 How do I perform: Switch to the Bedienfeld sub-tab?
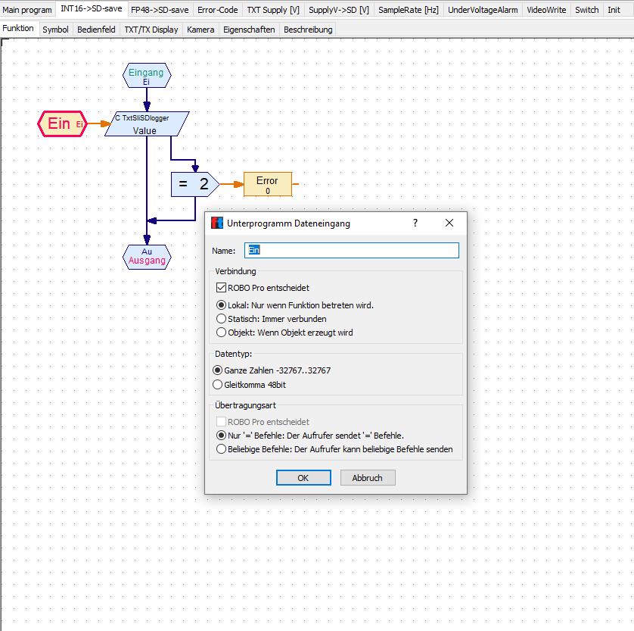96,30
